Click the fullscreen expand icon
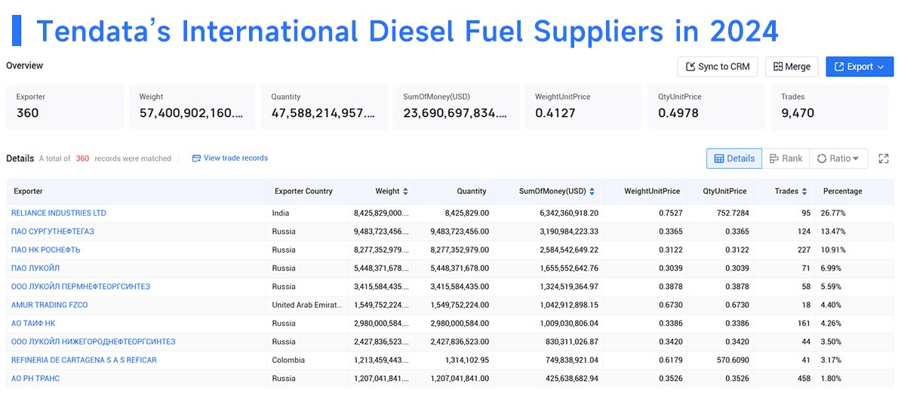The width and height of the screenshot is (898, 393). (883, 158)
